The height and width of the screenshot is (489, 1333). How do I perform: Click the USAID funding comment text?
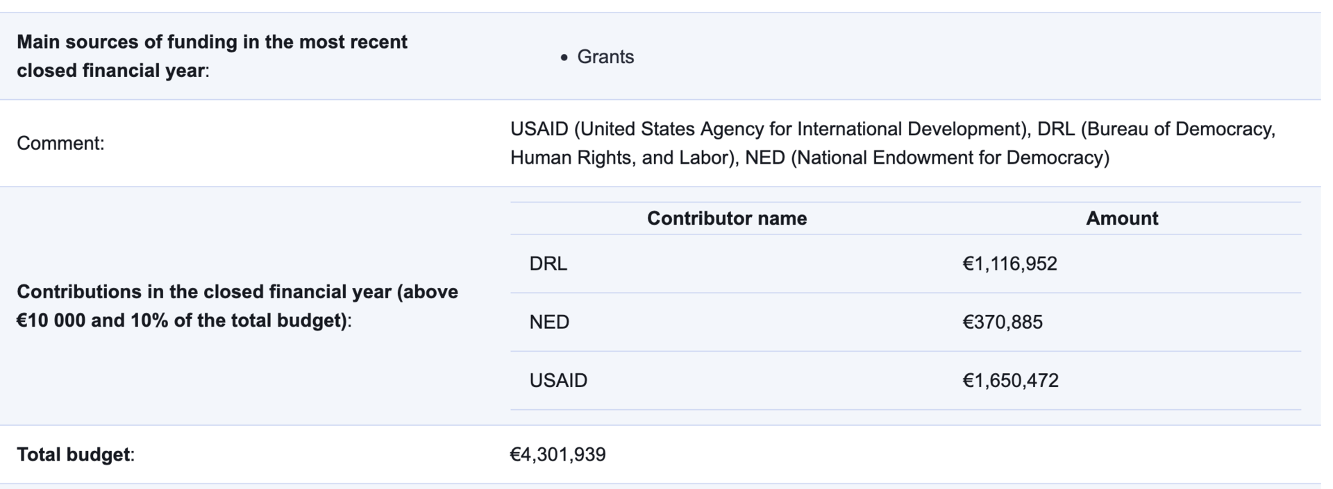(x=893, y=144)
